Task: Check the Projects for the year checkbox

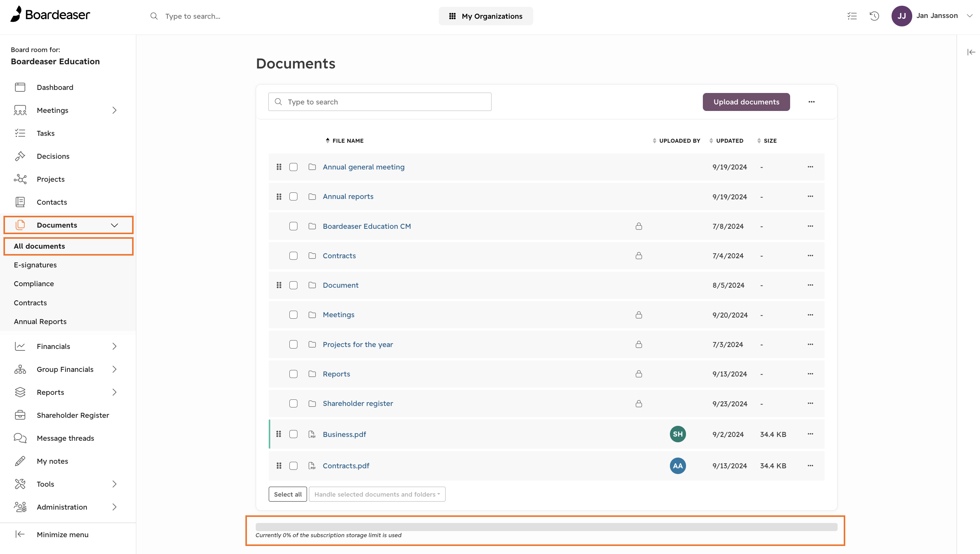Action: tap(293, 344)
